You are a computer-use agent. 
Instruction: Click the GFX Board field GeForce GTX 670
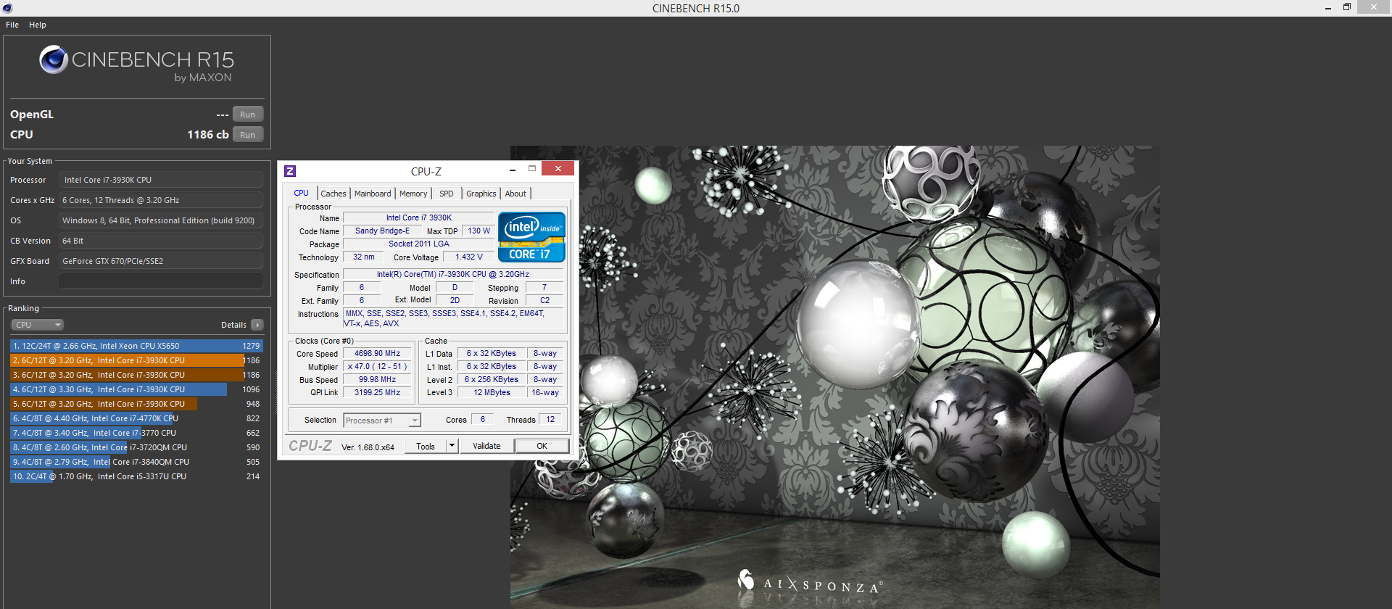coord(161,261)
